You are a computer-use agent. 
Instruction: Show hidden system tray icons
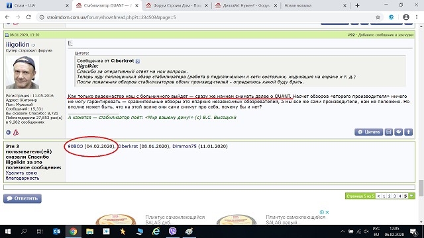(343, 231)
